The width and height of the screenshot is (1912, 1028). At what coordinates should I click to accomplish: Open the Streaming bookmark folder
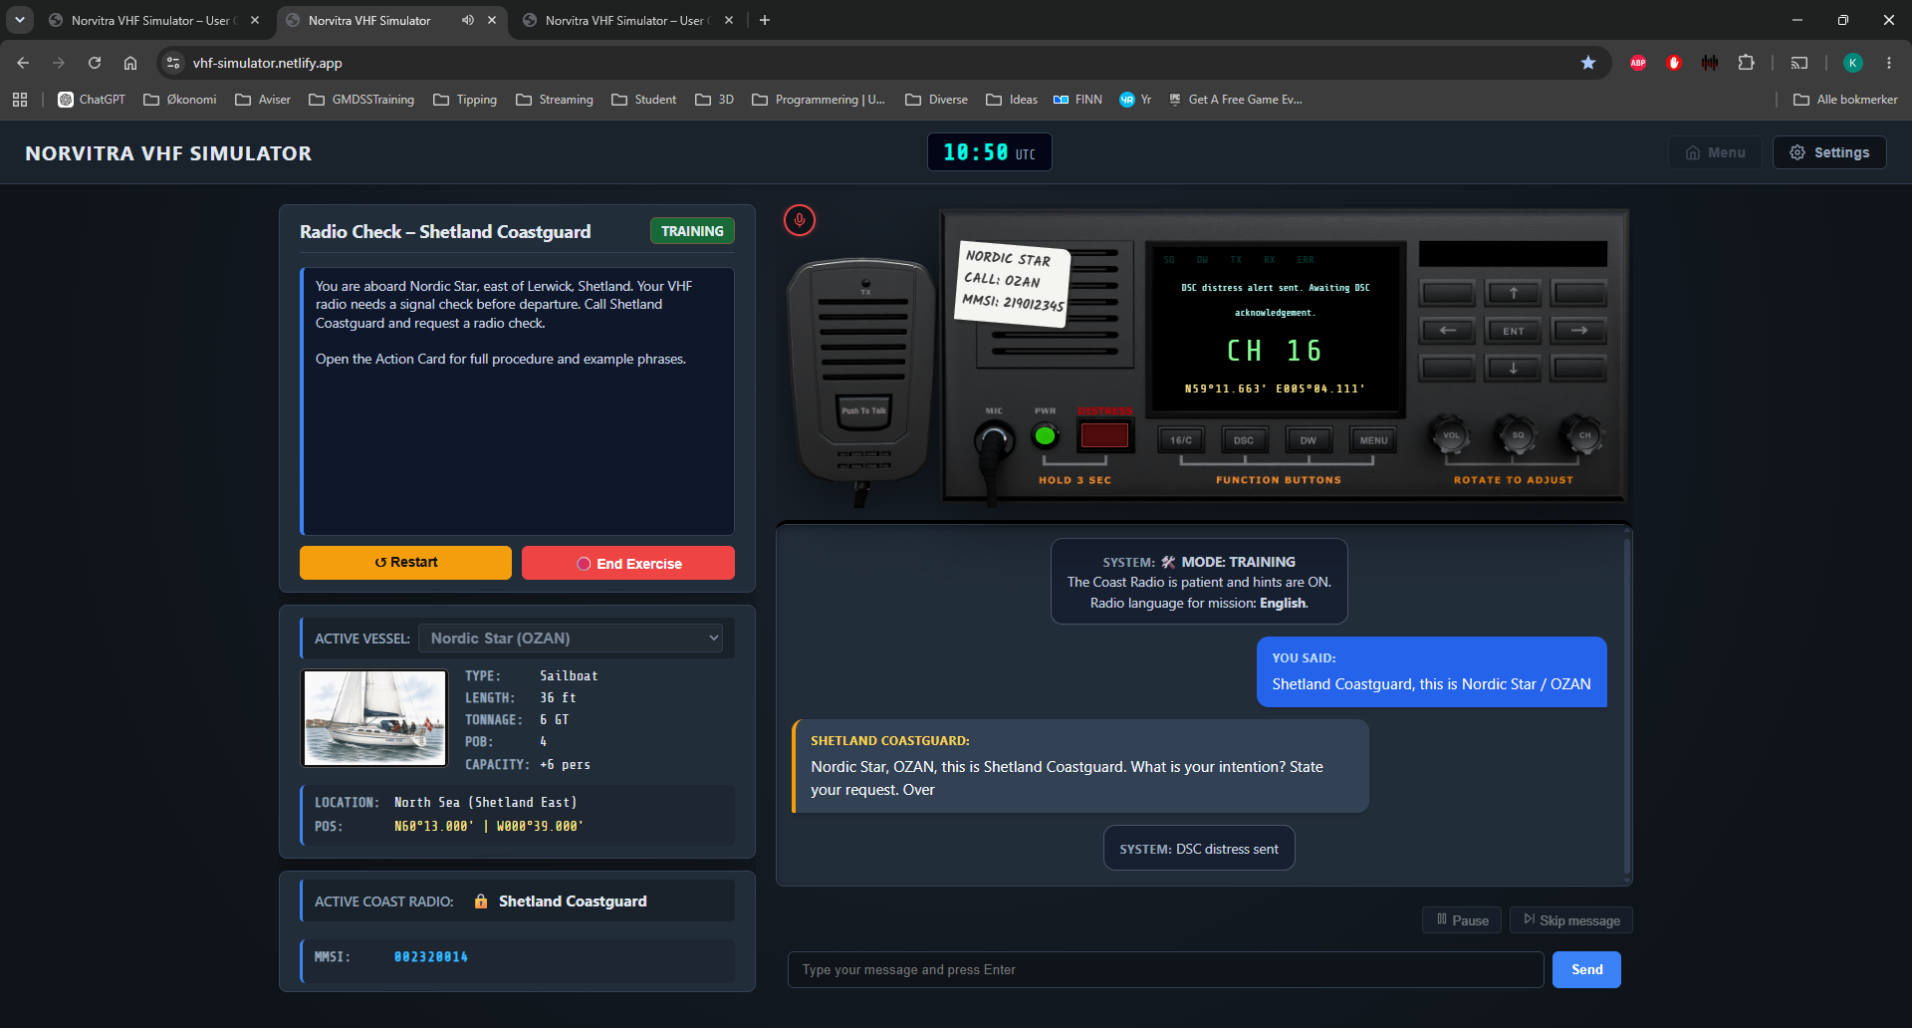555,100
